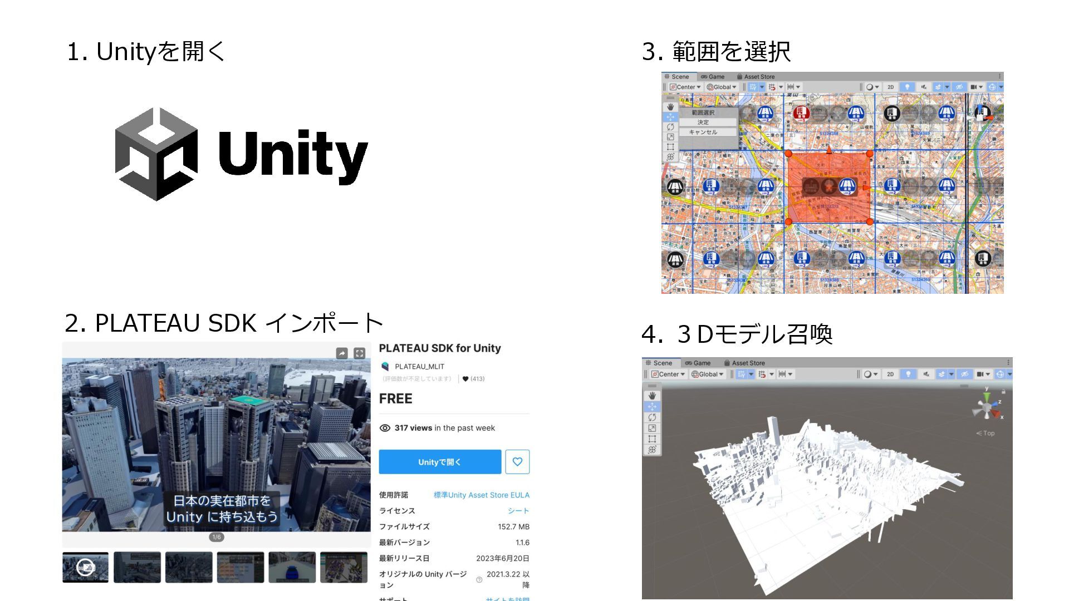Switch to Asset Store tab in the 3D model window
Screen dimensions: 1069x601
(744, 363)
